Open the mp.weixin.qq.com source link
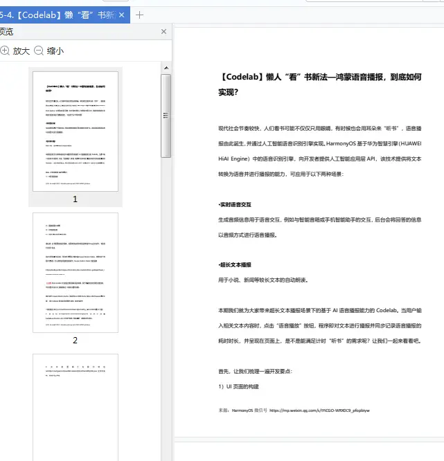This screenshot has width=444, height=461. click(319, 410)
